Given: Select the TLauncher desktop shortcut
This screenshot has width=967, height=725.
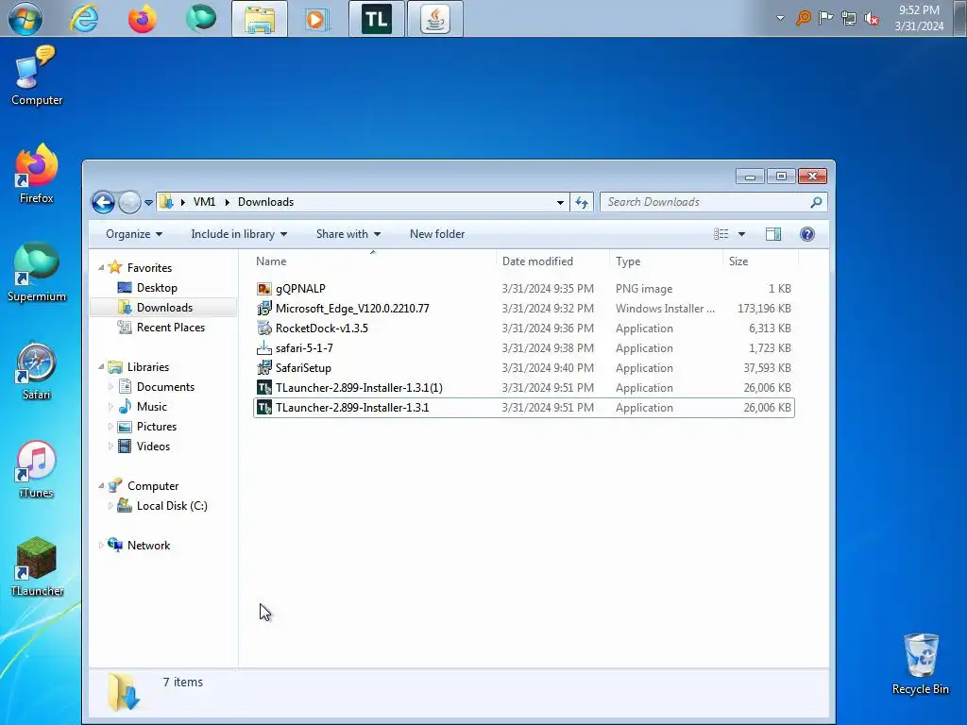Looking at the screenshot, I should click(37, 566).
